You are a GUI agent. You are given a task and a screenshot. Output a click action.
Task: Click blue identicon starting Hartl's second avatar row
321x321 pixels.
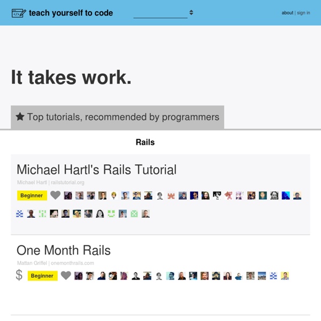click(20, 213)
